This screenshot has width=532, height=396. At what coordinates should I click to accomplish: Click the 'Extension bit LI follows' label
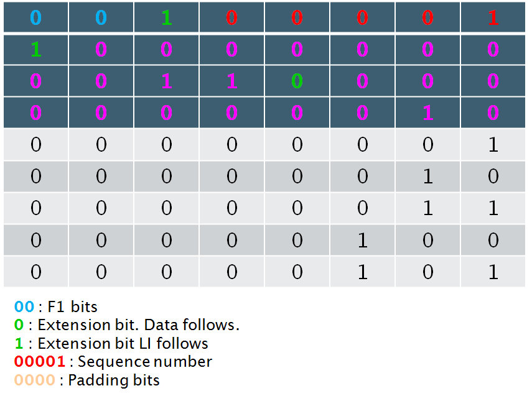[x=123, y=343]
